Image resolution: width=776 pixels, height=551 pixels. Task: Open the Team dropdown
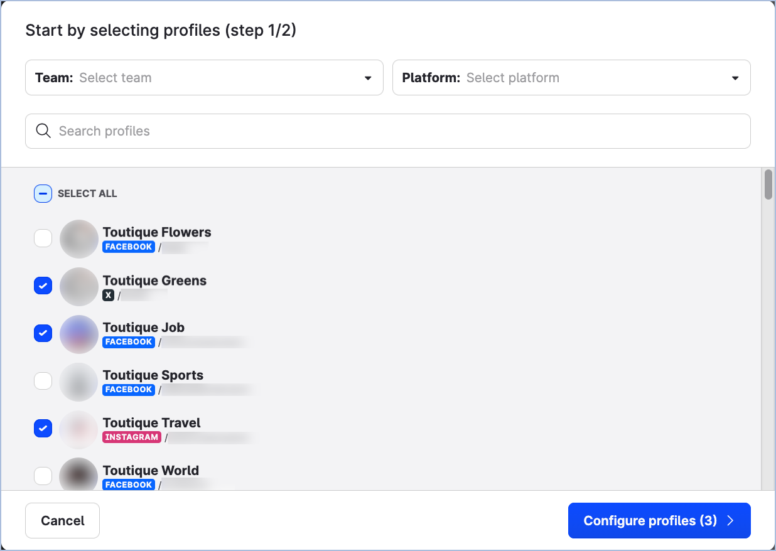(x=204, y=78)
